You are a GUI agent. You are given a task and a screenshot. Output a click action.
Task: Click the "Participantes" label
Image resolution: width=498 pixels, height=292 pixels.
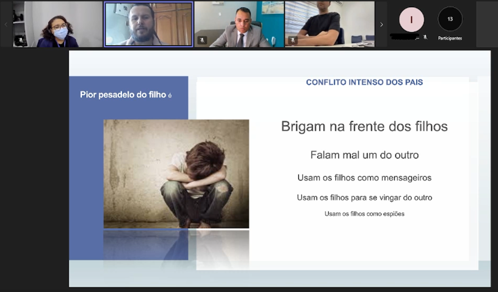tap(450, 38)
